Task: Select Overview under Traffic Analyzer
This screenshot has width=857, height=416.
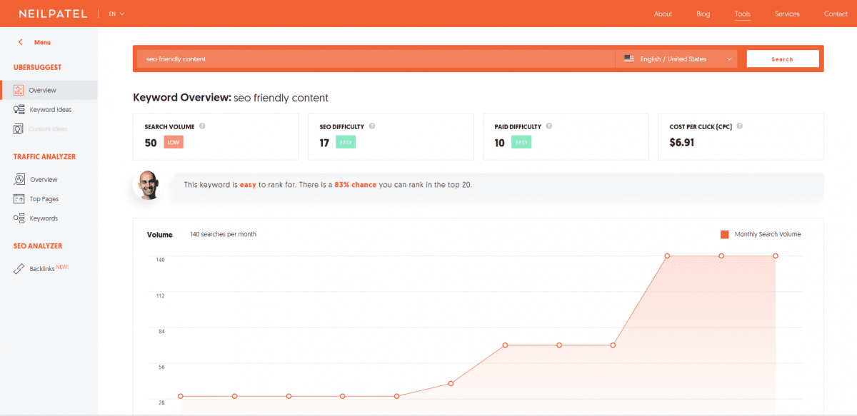Action: (x=44, y=179)
